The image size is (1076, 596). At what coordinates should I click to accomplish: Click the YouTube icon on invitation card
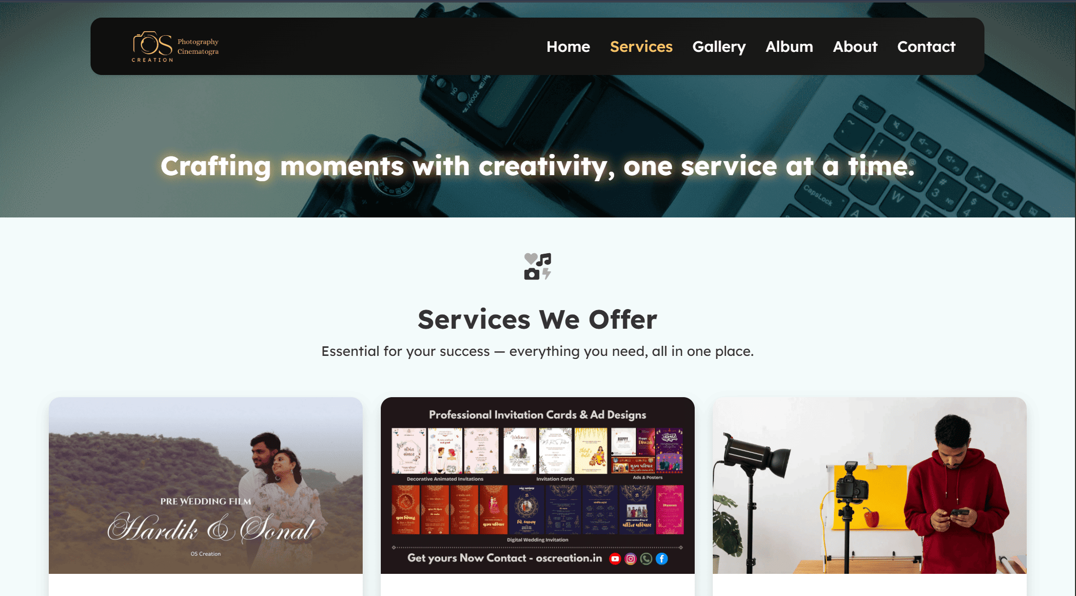pyautogui.click(x=615, y=559)
